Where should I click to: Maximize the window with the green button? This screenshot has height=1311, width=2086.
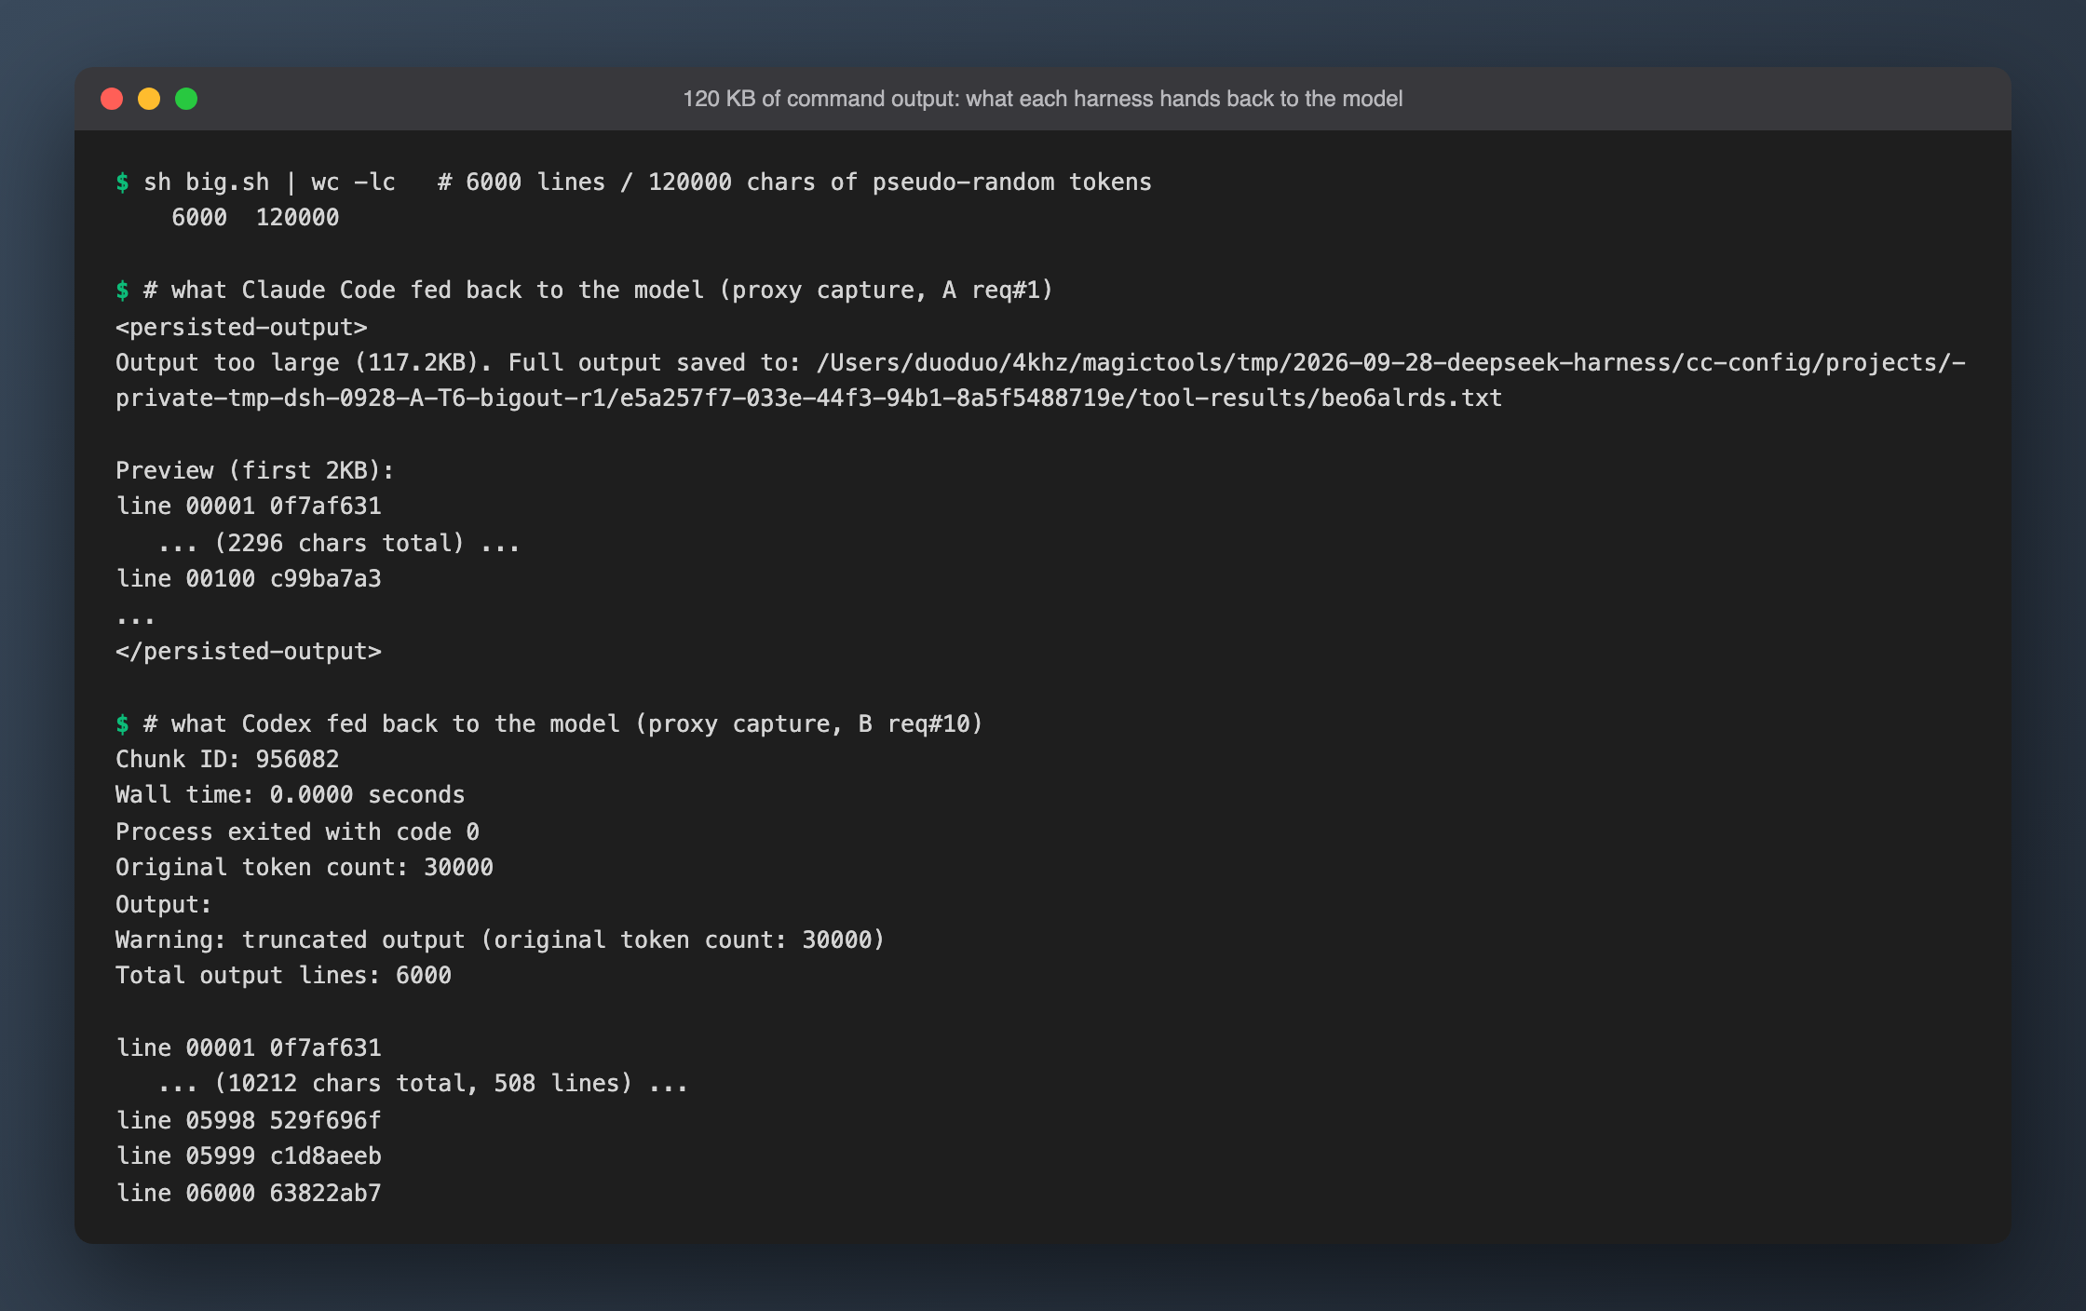click(186, 99)
